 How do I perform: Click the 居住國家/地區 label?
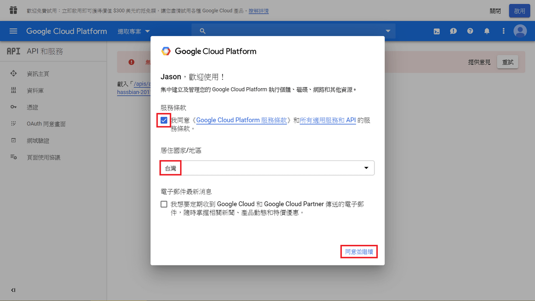click(x=181, y=150)
